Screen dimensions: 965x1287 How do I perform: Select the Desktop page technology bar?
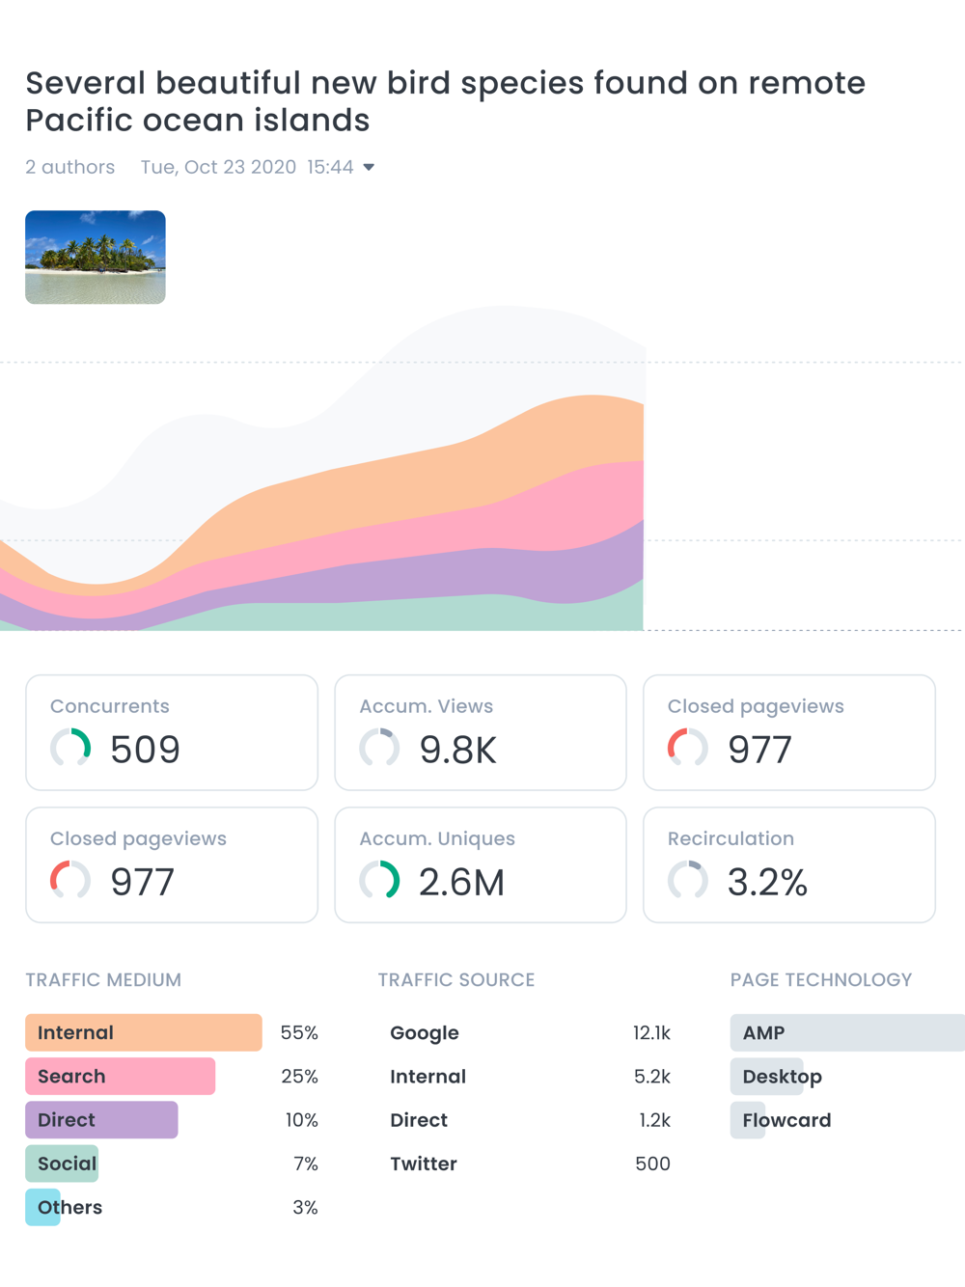[x=767, y=1077]
